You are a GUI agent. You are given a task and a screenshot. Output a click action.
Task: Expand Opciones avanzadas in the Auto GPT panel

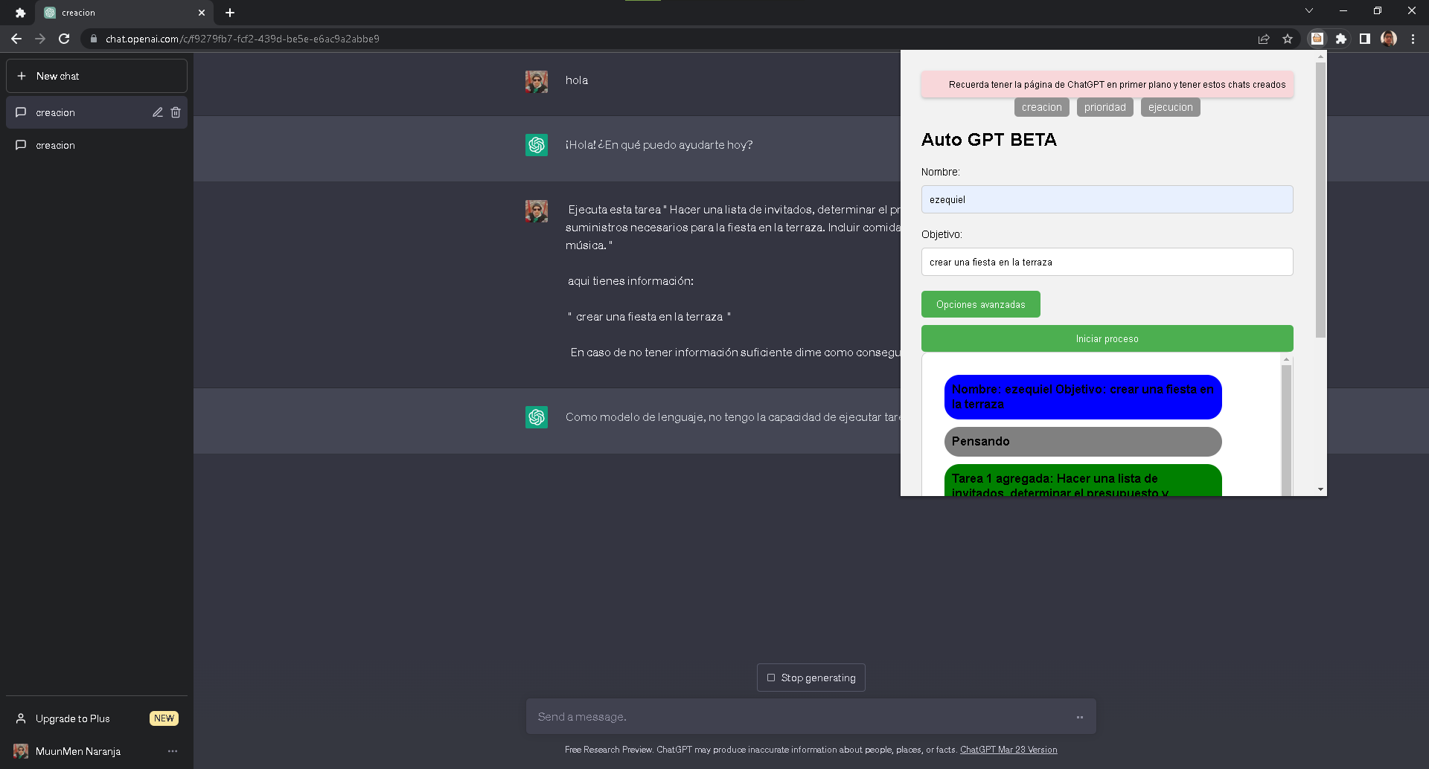980,304
